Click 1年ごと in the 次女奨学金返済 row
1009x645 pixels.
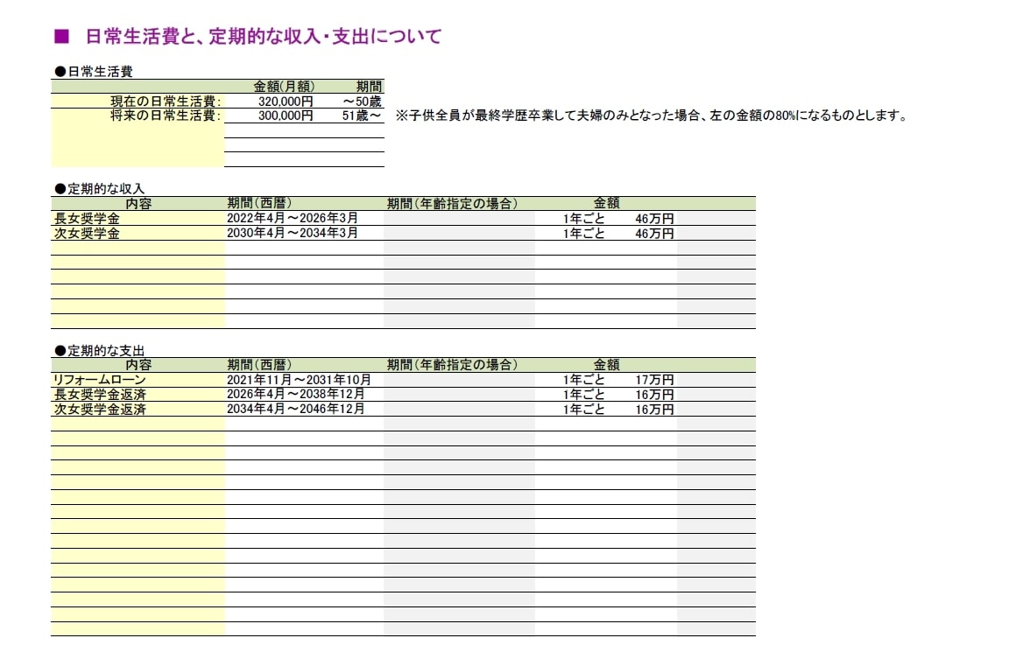click(583, 410)
